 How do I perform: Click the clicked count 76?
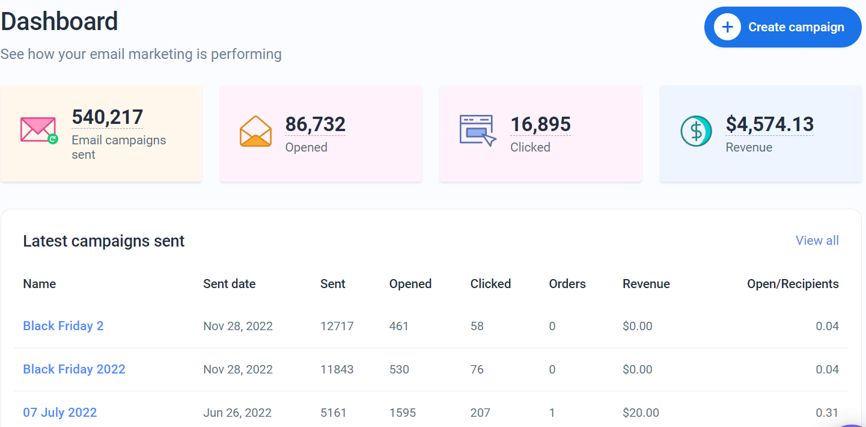pos(477,369)
